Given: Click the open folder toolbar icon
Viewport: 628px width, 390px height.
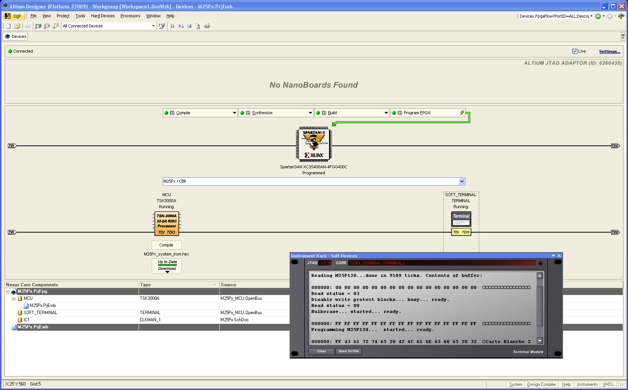Looking at the screenshot, I should (17, 26).
